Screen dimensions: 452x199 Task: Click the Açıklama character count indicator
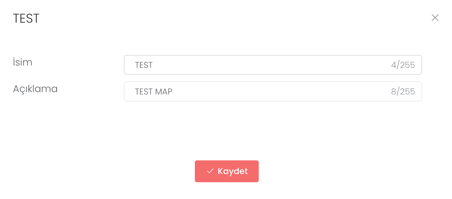tap(403, 92)
